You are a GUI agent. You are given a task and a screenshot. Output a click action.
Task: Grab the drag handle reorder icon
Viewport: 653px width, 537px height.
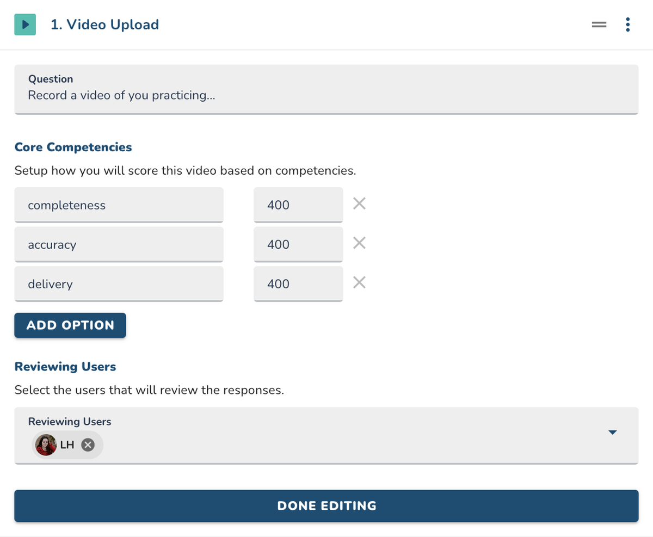(599, 24)
